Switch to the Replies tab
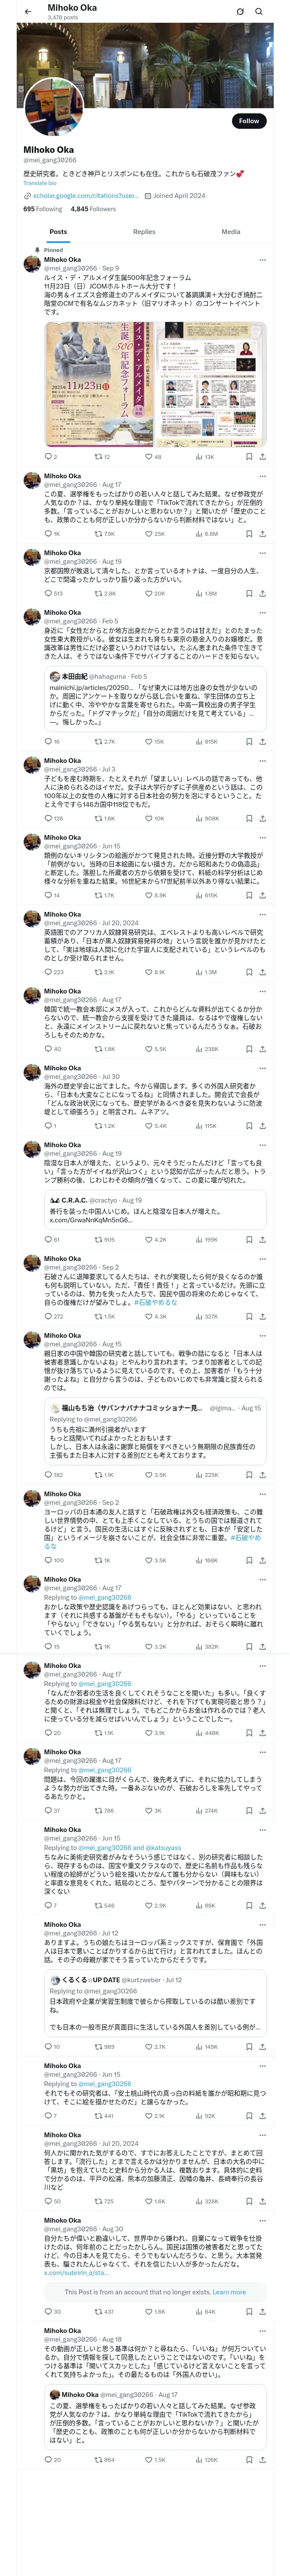 [x=144, y=231]
